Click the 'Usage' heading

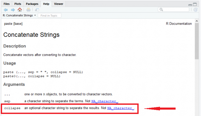click(10, 63)
